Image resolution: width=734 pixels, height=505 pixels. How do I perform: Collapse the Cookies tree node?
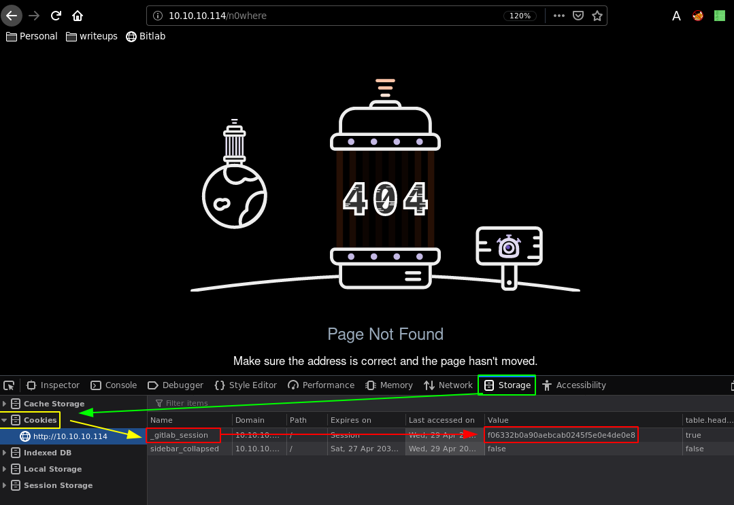pyautogui.click(x=5, y=420)
